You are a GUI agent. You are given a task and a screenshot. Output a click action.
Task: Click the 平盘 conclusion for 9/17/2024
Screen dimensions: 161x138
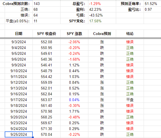point(130,100)
